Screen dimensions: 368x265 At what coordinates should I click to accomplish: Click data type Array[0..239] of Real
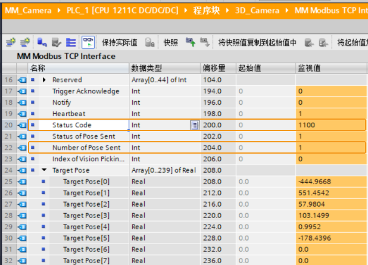164,170
